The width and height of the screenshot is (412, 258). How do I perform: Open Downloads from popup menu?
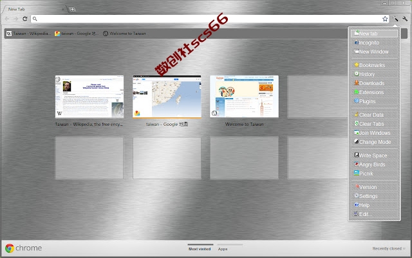374,83
